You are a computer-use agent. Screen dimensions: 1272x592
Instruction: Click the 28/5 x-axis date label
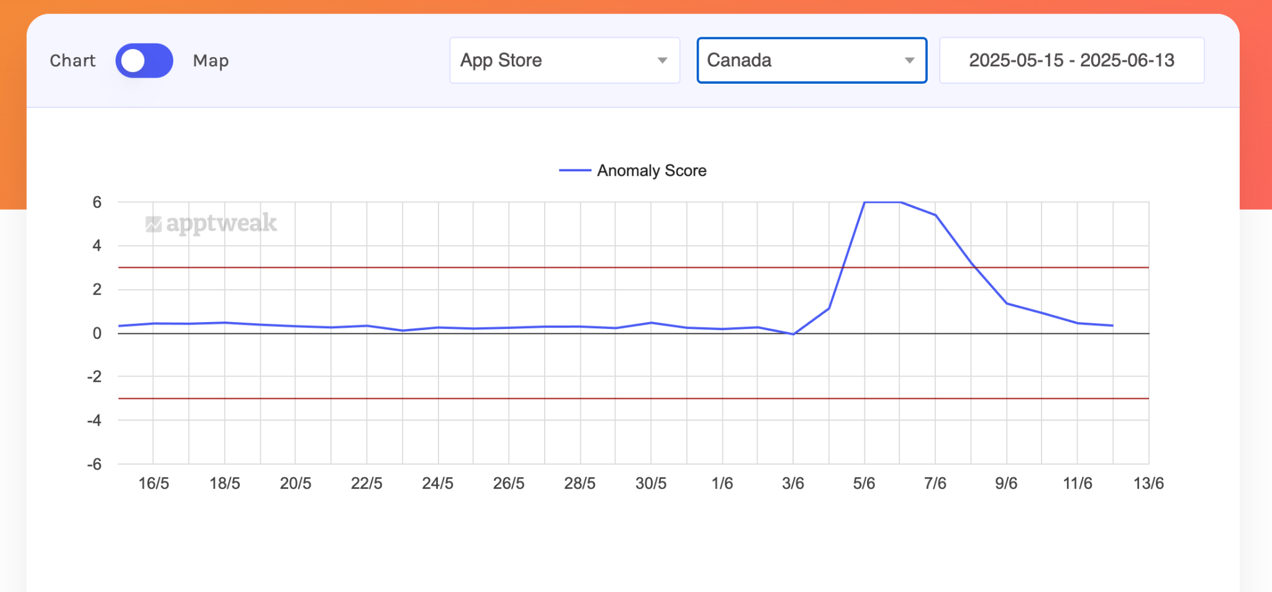pos(579,483)
